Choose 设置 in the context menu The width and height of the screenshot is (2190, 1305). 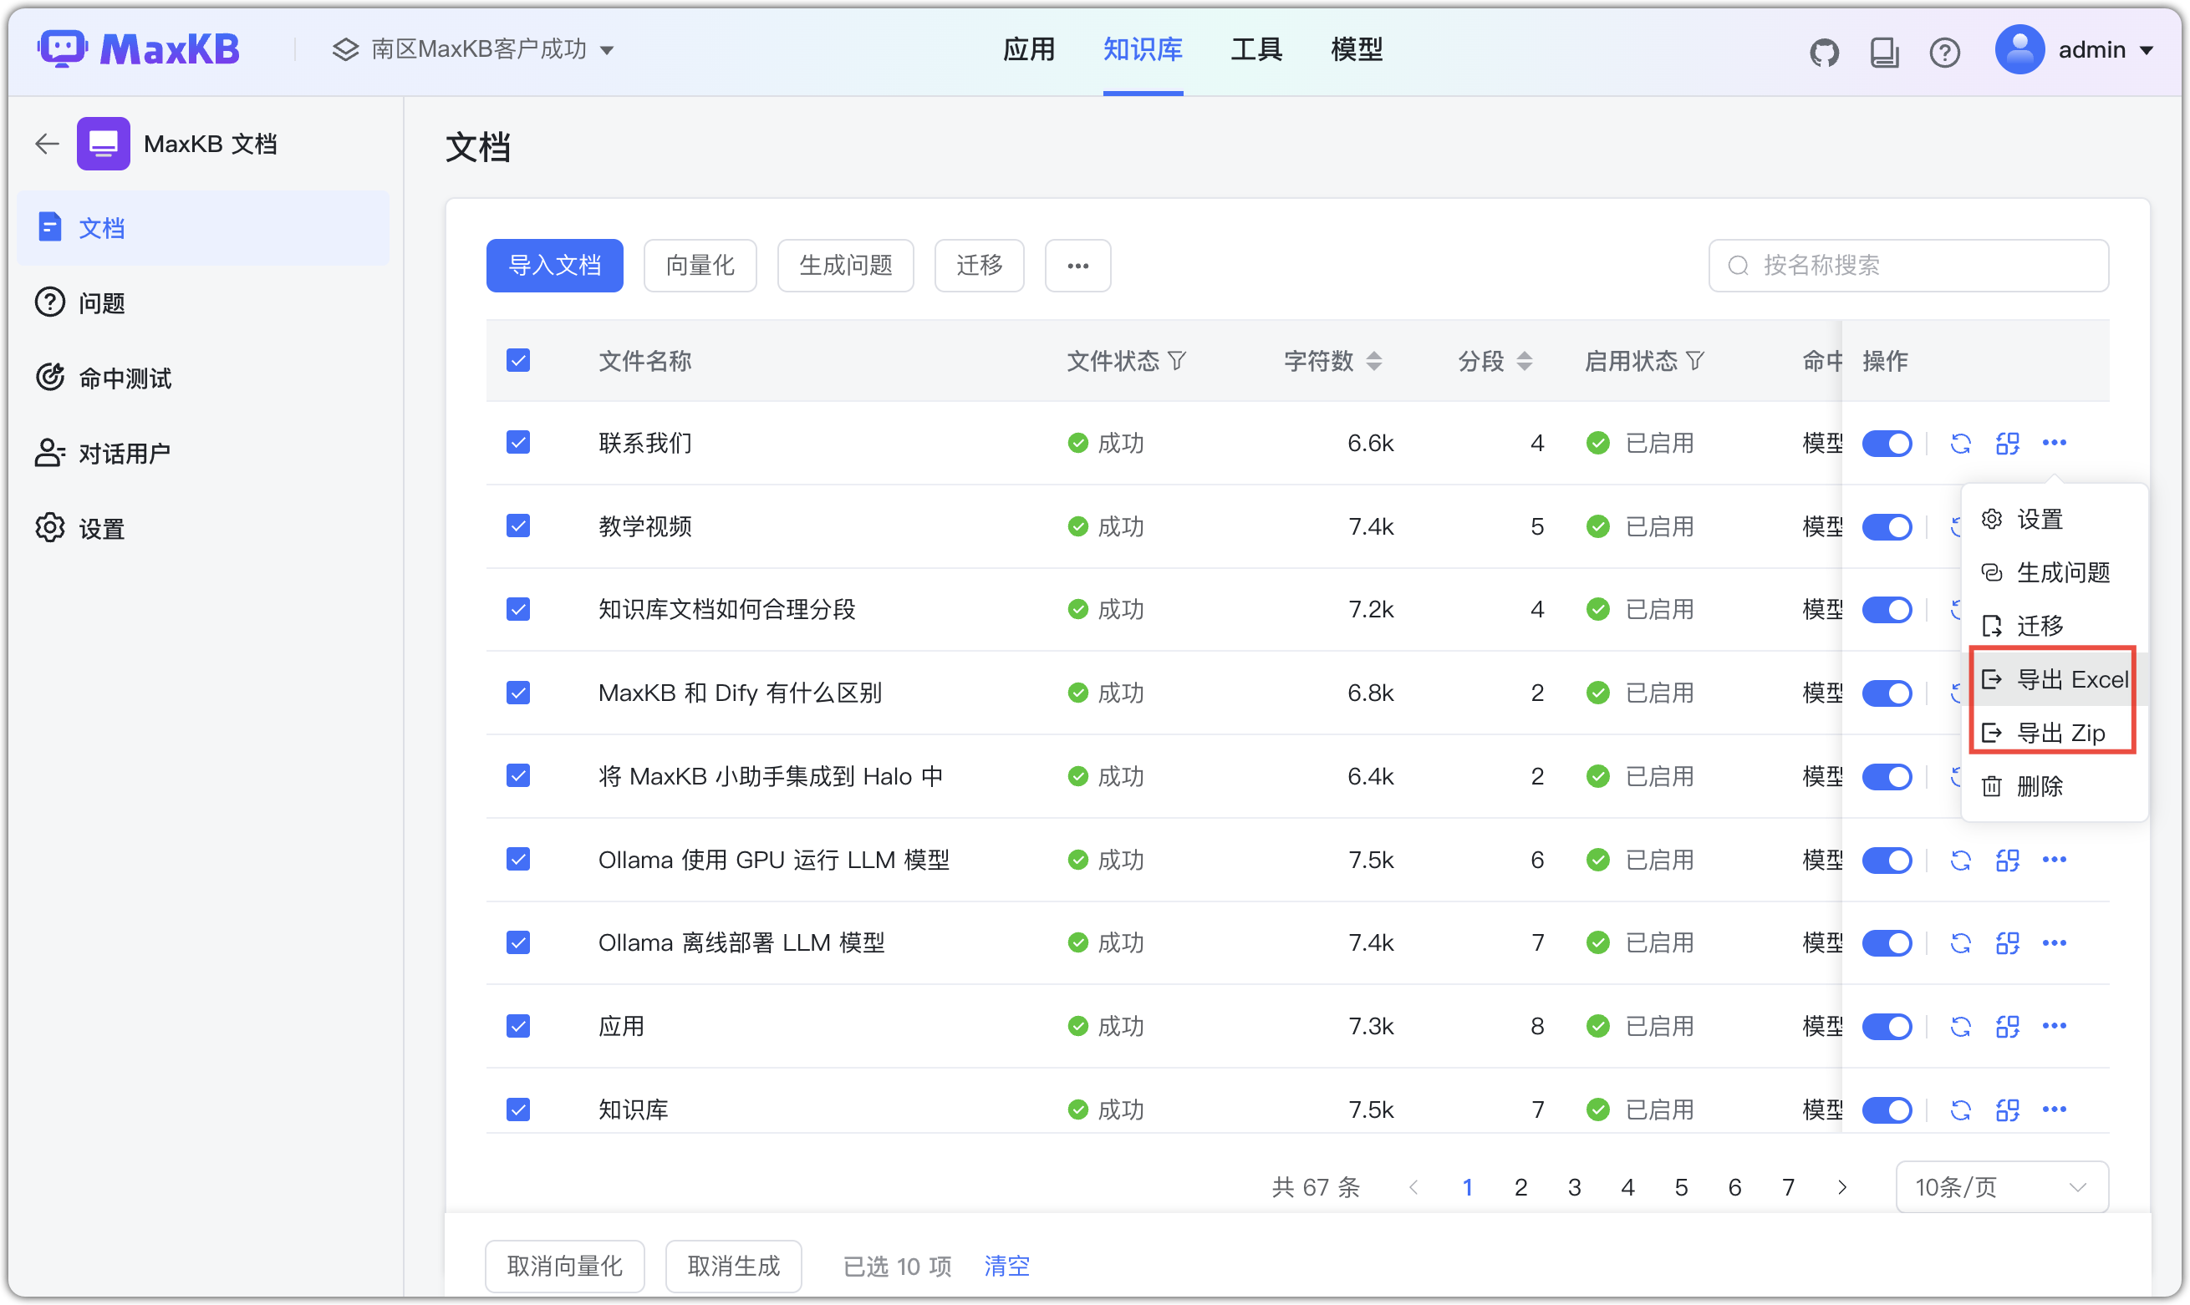(2054, 520)
